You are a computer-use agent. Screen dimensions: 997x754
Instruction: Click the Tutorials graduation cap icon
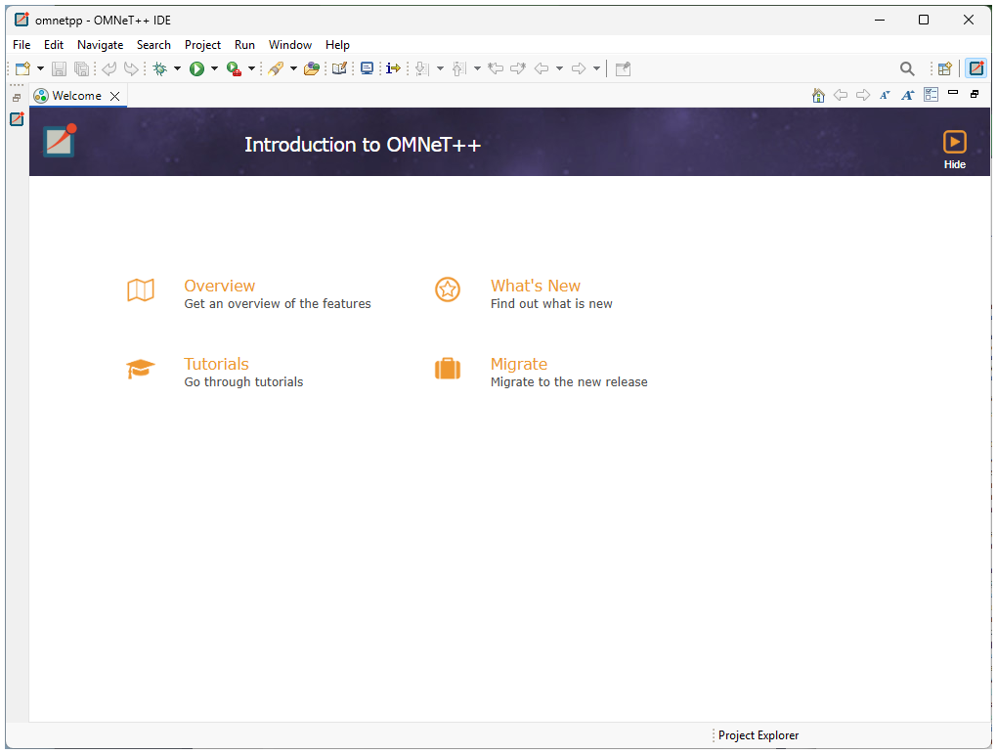(x=141, y=369)
